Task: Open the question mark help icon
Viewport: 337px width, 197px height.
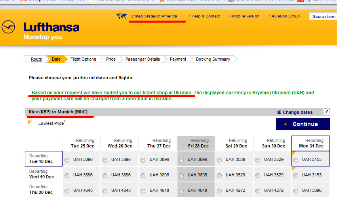Action: (x=327, y=111)
